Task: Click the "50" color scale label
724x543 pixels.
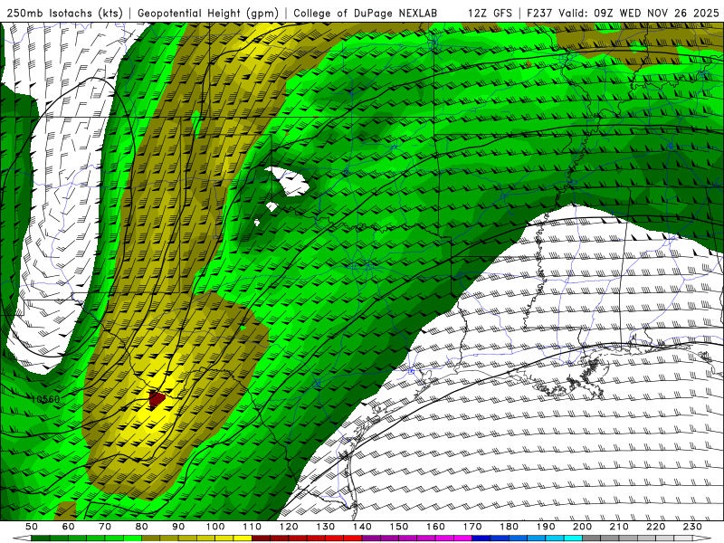Action: tap(32, 527)
